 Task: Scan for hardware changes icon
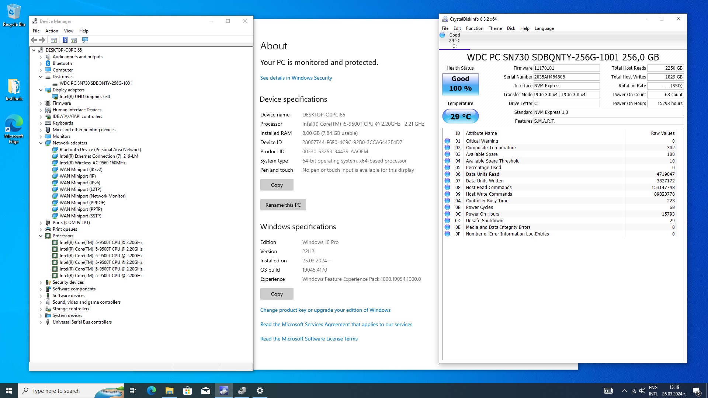coord(85,40)
